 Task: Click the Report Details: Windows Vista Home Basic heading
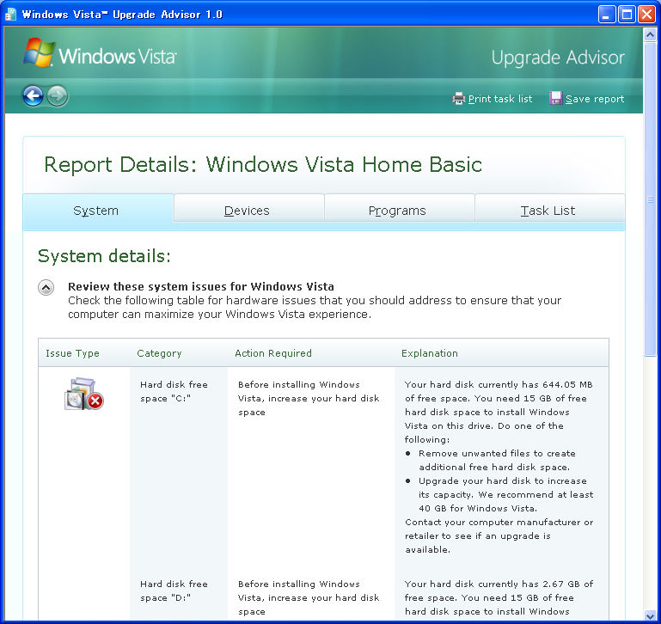coord(263,165)
